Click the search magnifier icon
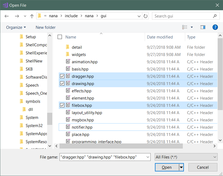Screen dimensions: 223x176 point(215,16)
